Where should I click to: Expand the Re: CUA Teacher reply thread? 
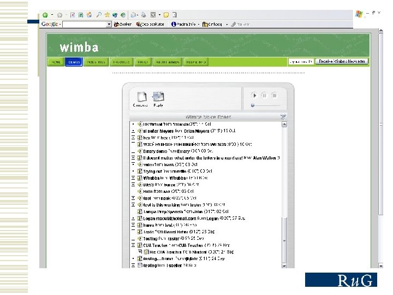pos(140,252)
